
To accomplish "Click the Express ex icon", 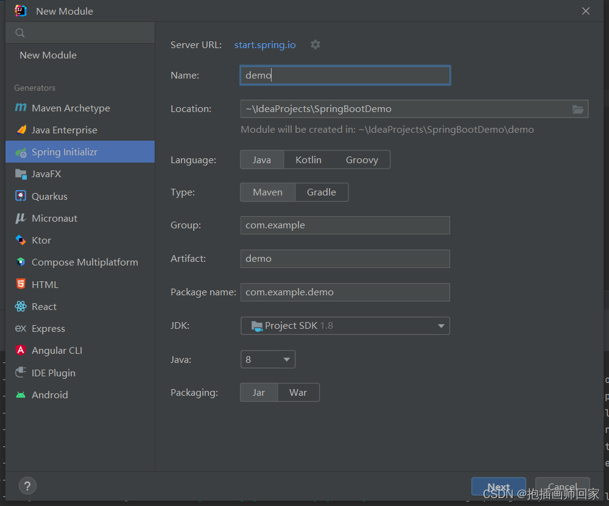I will [21, 329].
